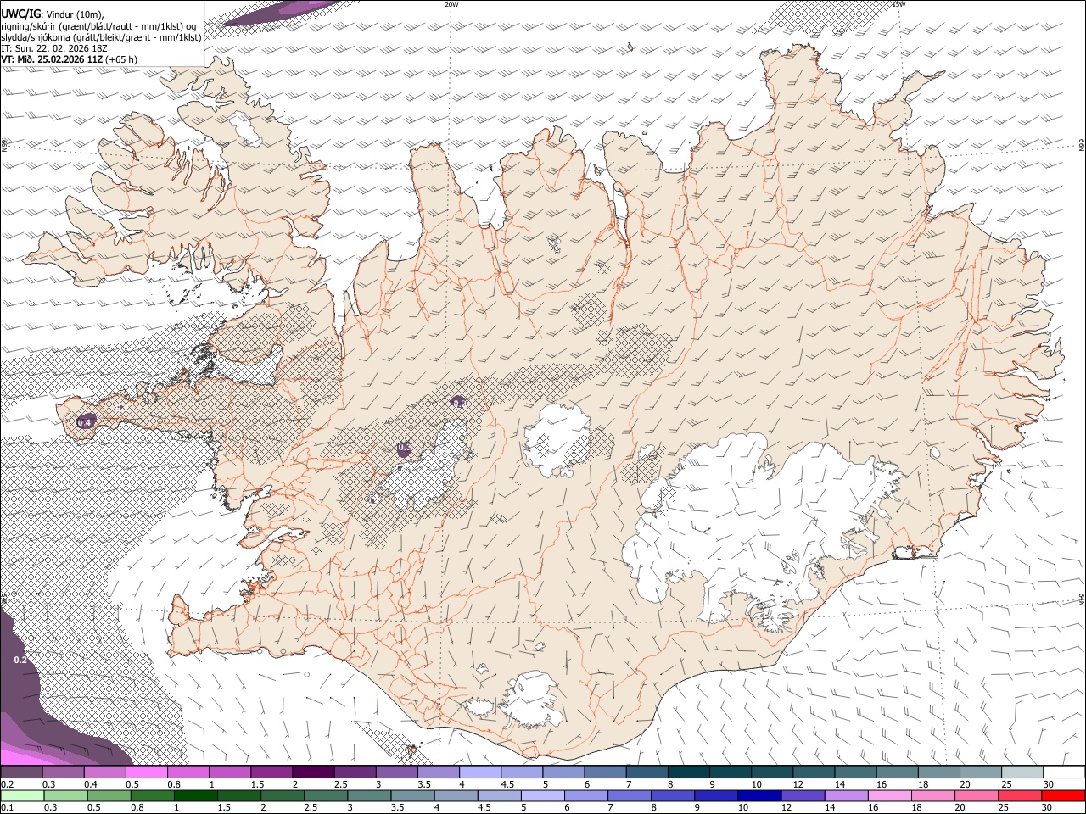This screenshot has width=1086, height=814.
Task: Pick upper legend swatch between 6 and 7
Action: click(x=604, y=772)
